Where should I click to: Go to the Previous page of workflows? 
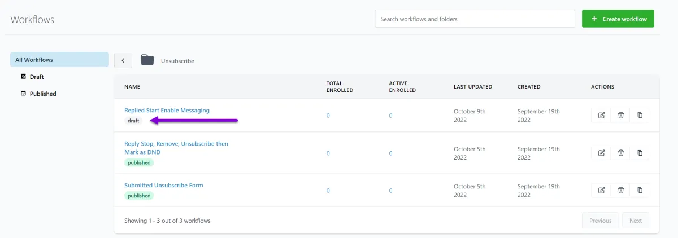click(600, 221)
